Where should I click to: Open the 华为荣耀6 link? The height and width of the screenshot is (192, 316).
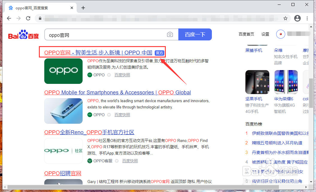click(284, 99)
